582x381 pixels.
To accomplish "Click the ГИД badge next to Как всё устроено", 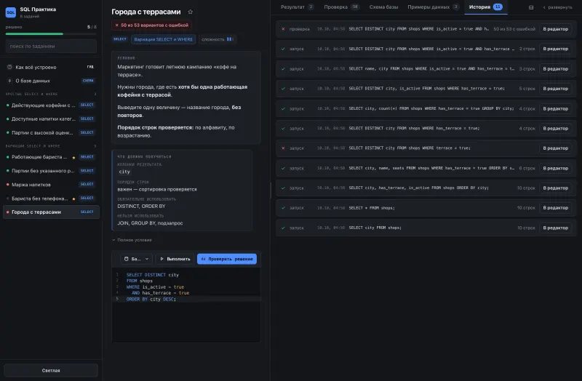I will point(90,67).
